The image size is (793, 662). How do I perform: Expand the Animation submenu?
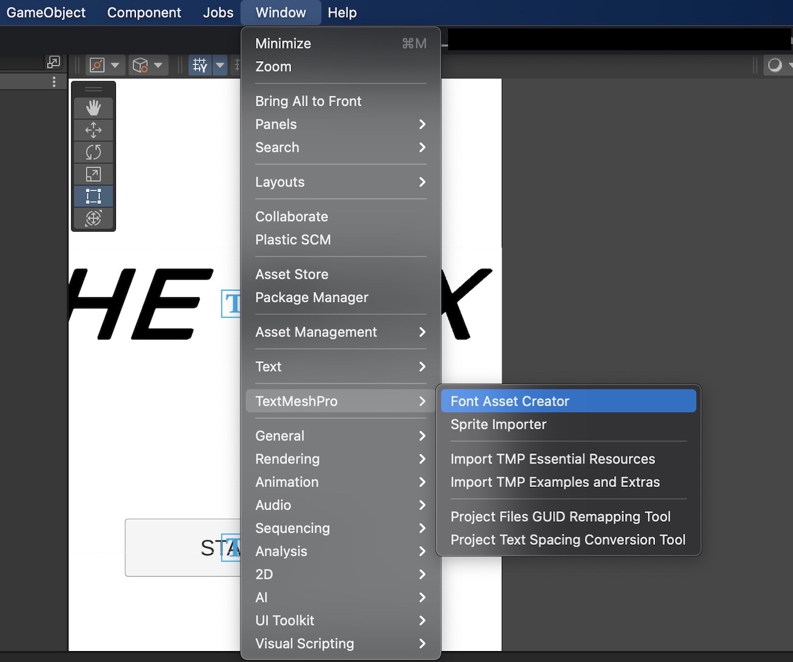(x=341, y=482)
